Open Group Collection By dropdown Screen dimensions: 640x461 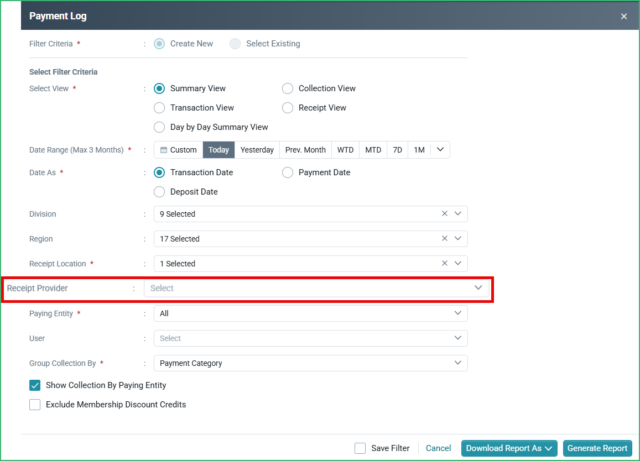coord(311,363)
